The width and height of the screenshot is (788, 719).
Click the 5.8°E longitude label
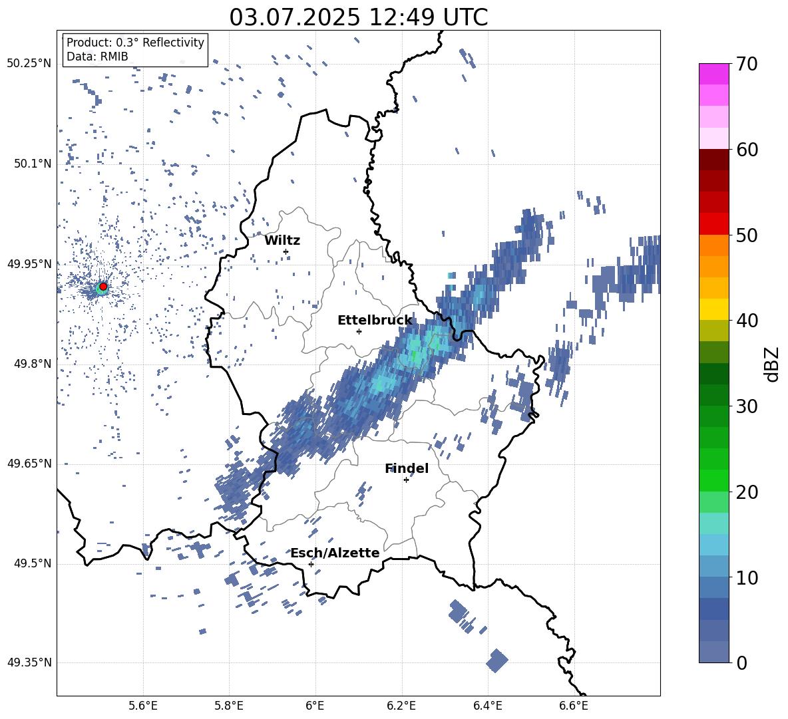(x=229, y=706)
